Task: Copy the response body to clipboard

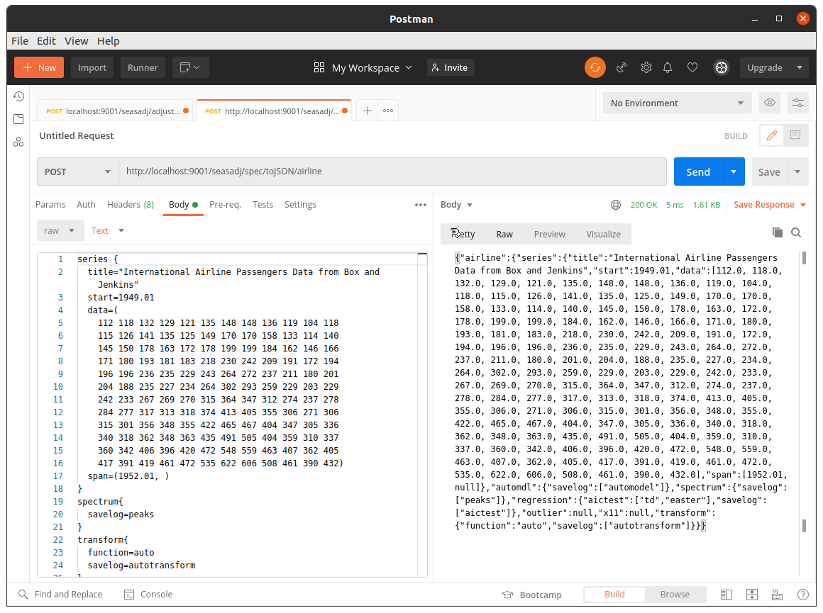Action: 778,233
